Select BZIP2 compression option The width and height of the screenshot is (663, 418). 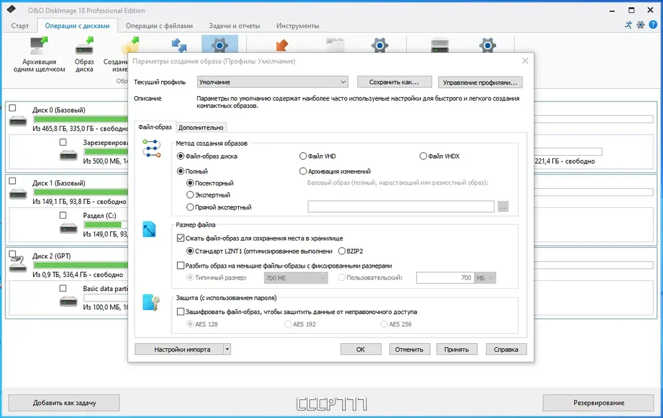click(x=341, y=251)
